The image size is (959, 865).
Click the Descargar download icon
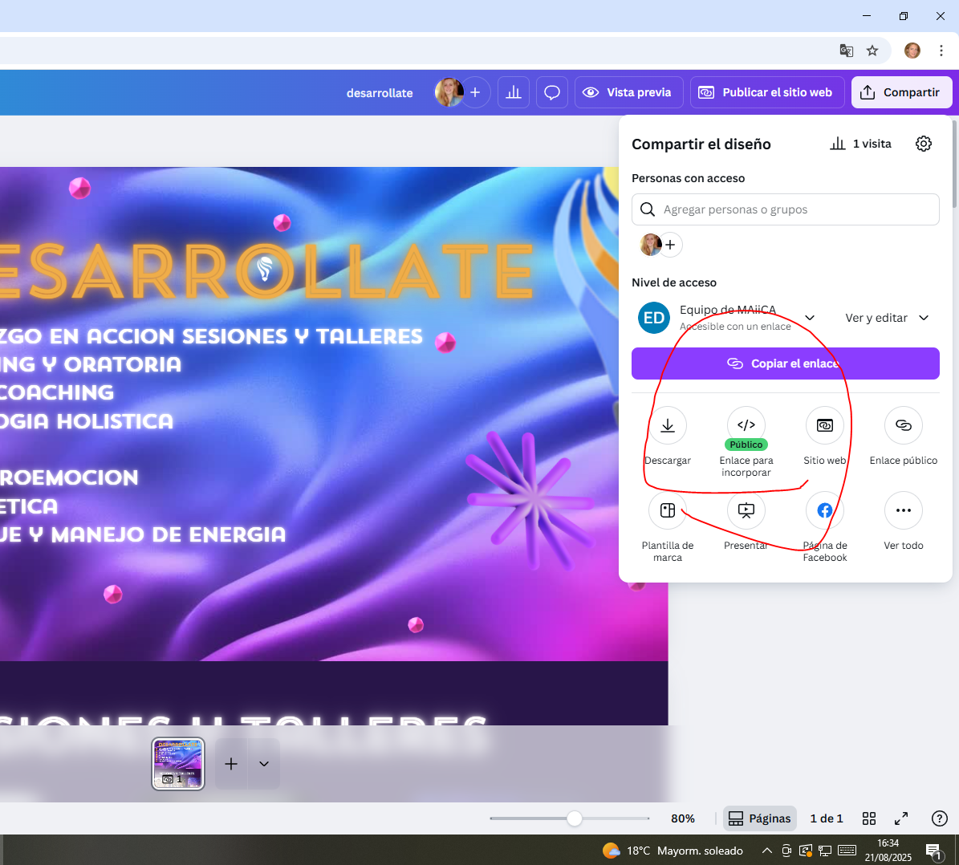(667, 426)
